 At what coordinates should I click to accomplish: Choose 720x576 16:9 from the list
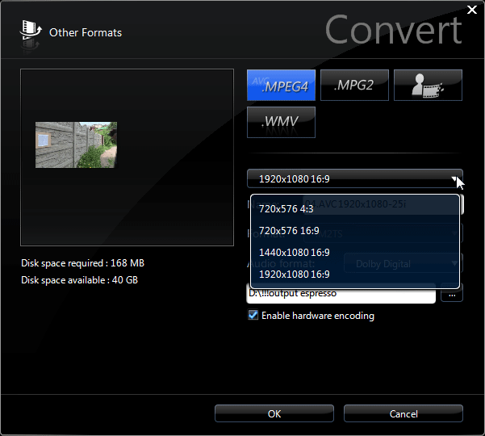(355, 231)
